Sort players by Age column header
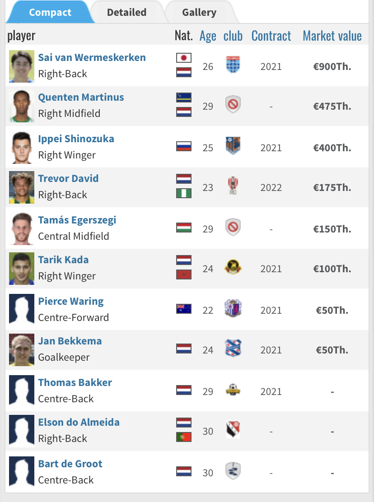This screenshot has width=374, height=502. [208, 36]
